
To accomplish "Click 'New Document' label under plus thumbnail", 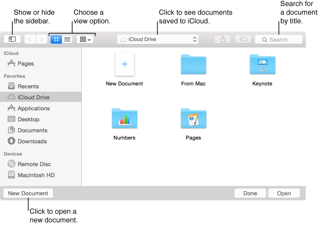I will click(124, 84).
